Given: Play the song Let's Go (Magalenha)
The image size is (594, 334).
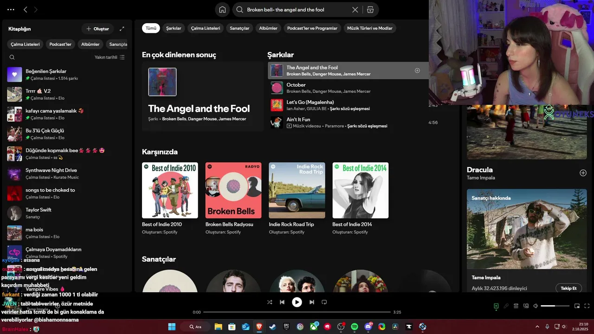Looking at the screenshot, I should click(348, 105).
